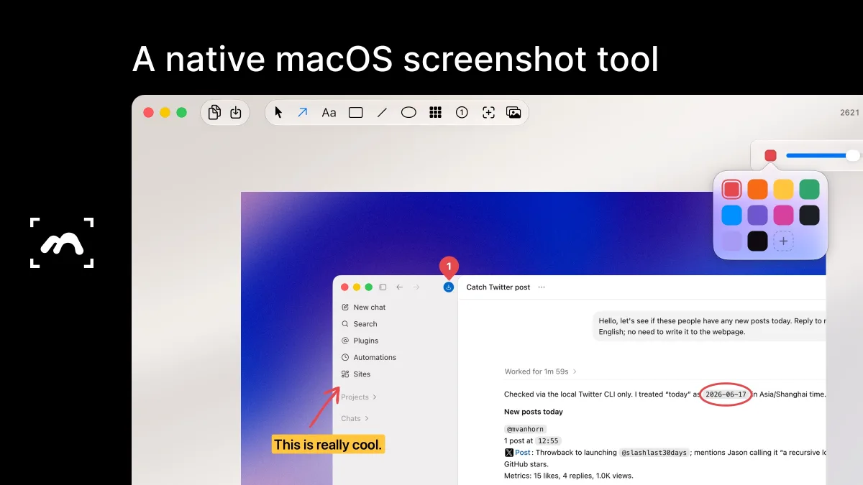Click the user message bubble starting with Hello
Viewport: 863px width, 485px height.
[x=709, y=326]
